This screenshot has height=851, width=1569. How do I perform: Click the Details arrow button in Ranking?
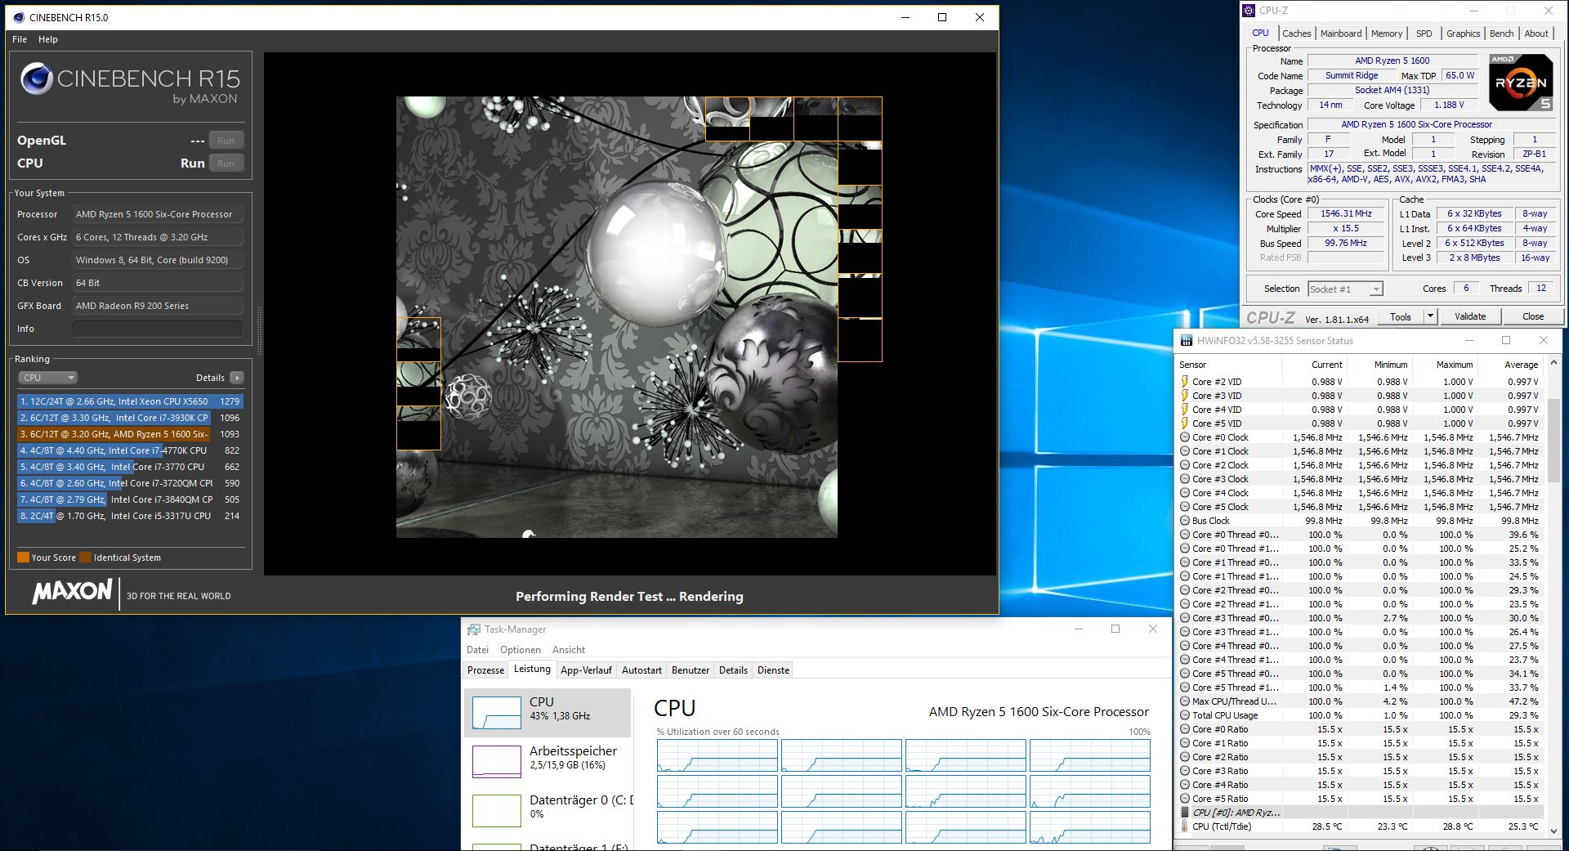pyautogui.click(x=236, y=378)
